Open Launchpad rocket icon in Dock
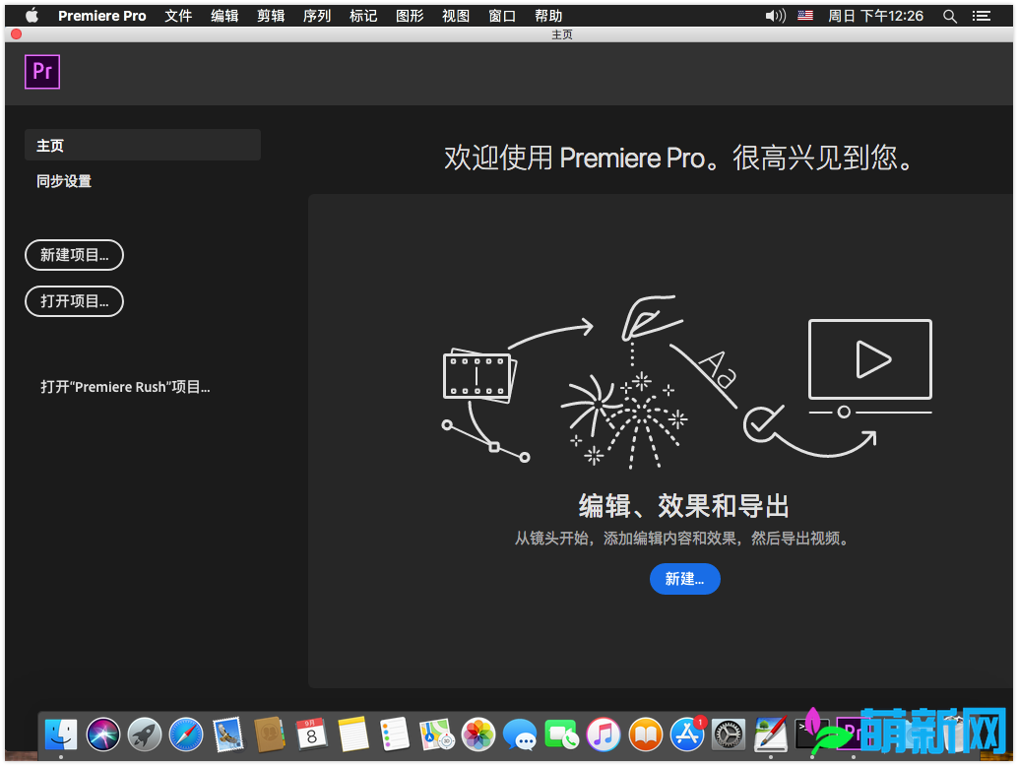1018x766 pixels. click(144, 734)
